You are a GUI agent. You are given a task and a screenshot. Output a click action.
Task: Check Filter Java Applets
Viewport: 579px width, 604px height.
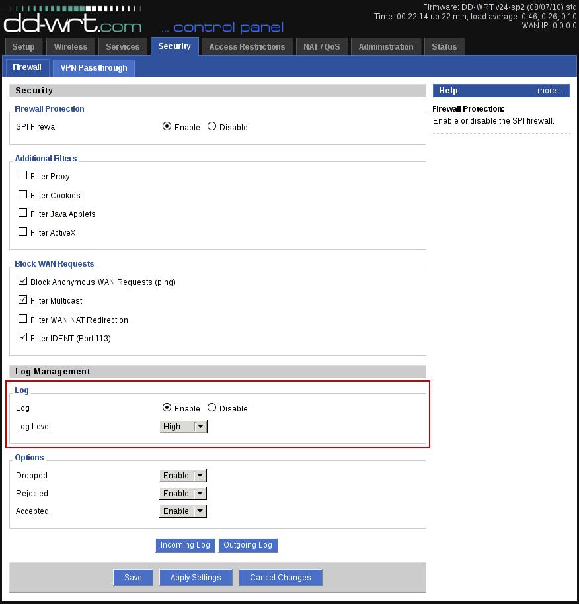click(23, 214)
